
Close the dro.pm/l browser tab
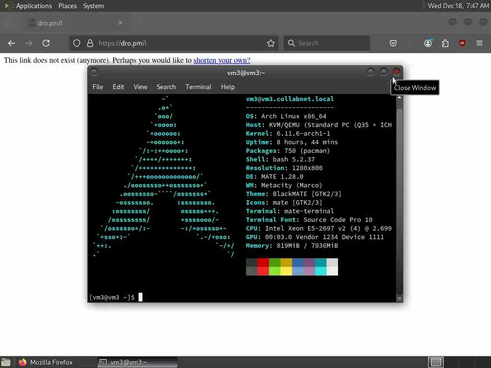pos(120,23)
